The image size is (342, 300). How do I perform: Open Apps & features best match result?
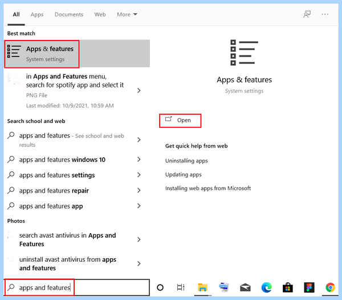[77, 54]
